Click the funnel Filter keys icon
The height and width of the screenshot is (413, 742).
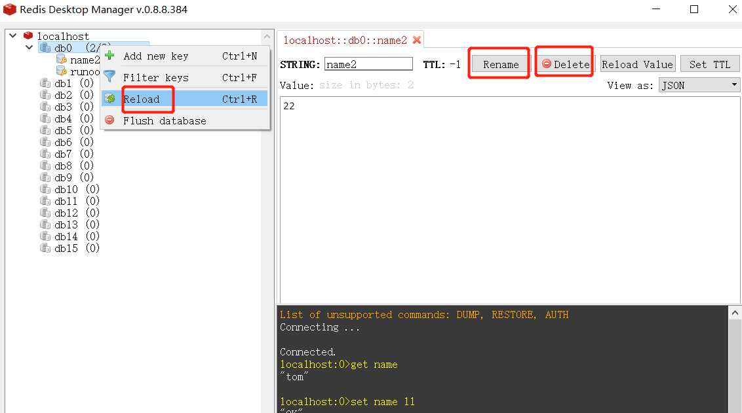click(x=109, y=76)
